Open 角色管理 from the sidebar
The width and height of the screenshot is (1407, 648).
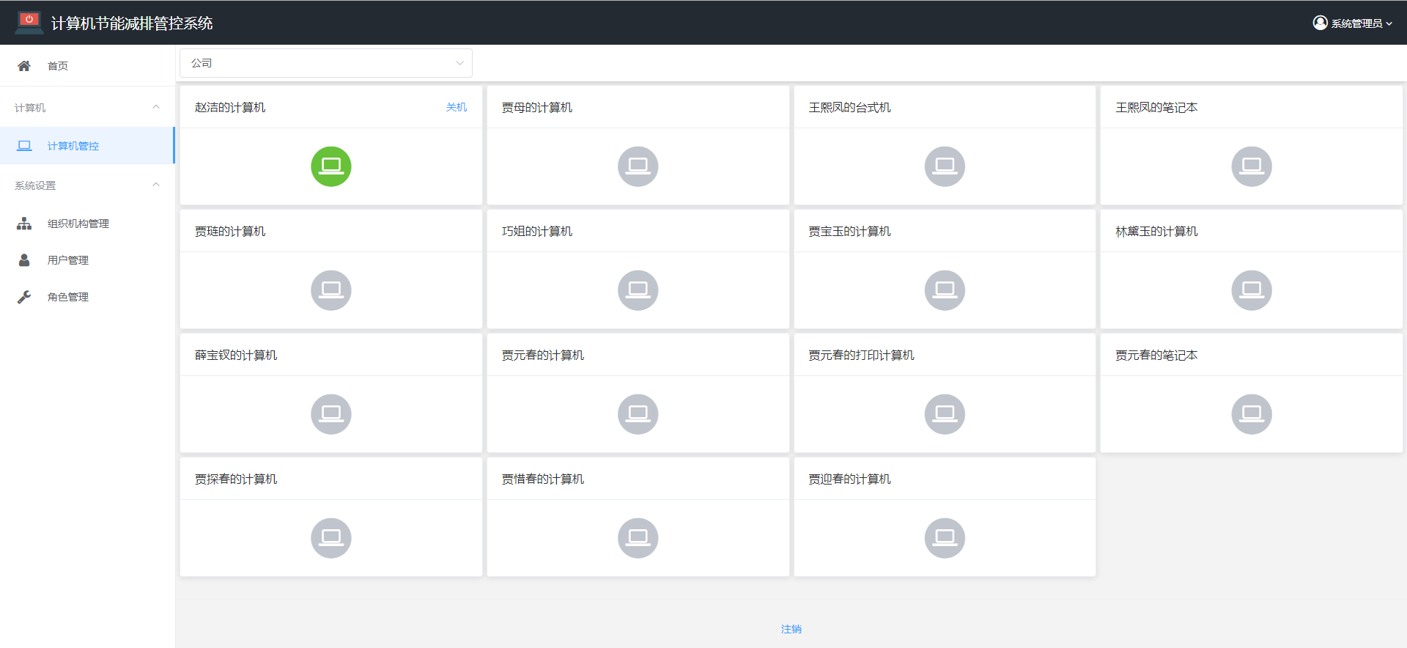[67, 297]
